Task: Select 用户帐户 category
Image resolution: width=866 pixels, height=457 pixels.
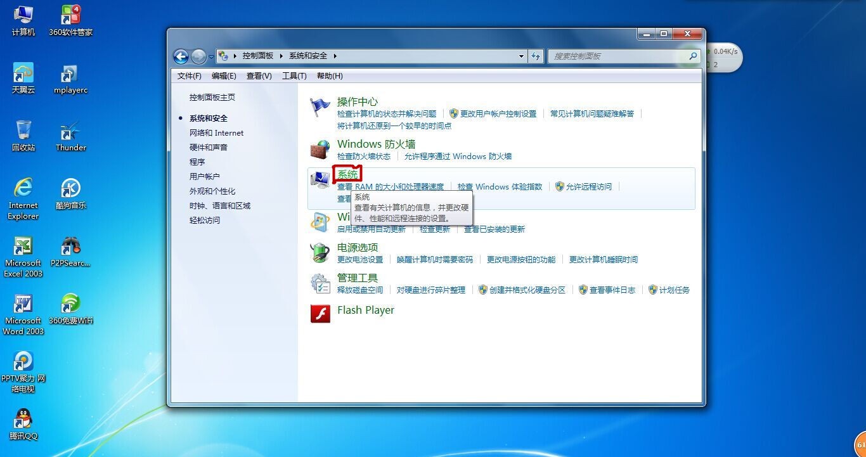Action: click(x=205, y=177)
